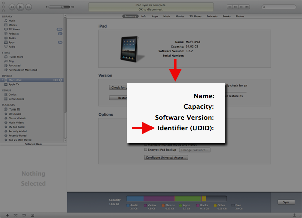Image resolution: width=302 pixels, height=218 pixels.
Task: Expand the Mac's iPad disclosure triangle
Action: [3, 80]
